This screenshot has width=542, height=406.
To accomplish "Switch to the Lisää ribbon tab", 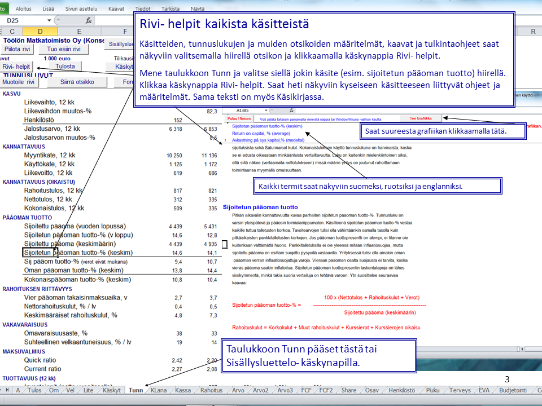I will [49, 8].
